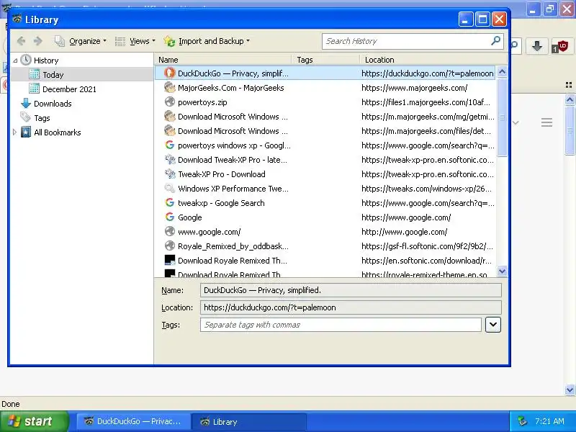Expand the All Bookmarks node

pyautogui.click(x=14, y=132)
